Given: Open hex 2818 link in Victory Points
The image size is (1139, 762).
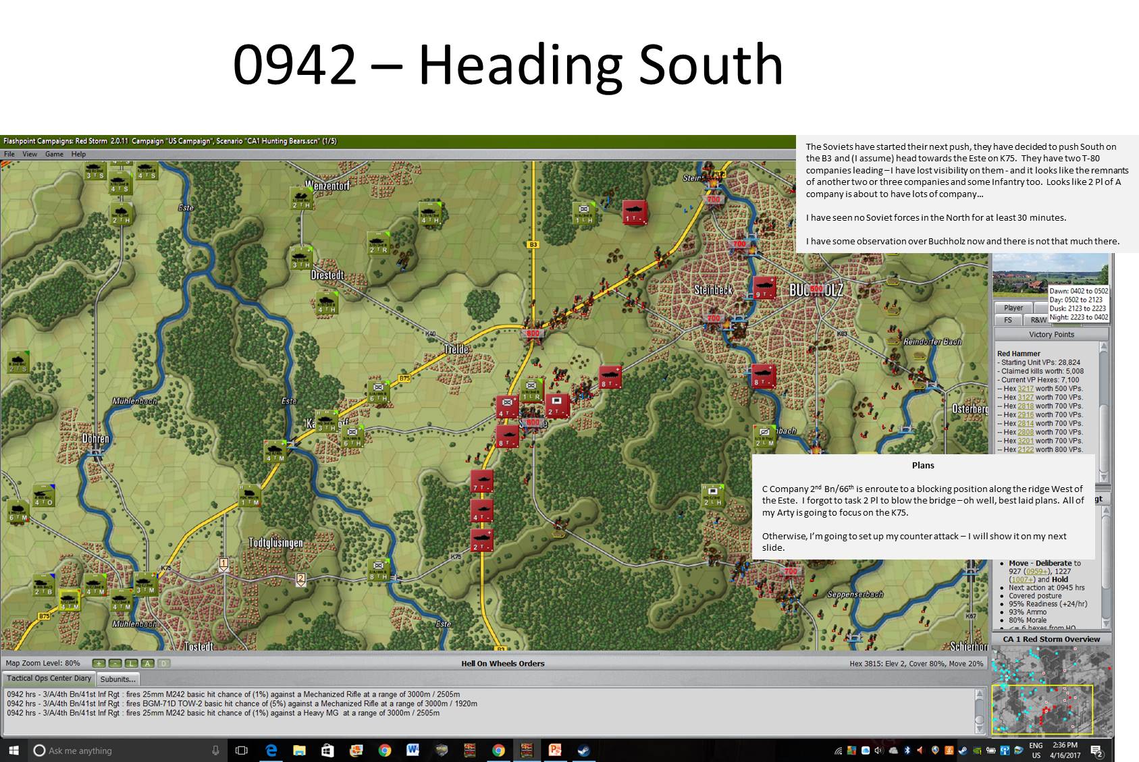Looking at the screenshot, I should point(1025,406).
